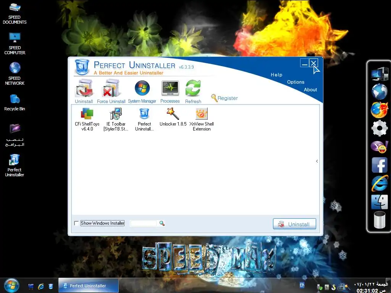Click the EN language indicator

click(x=302, y=285)
